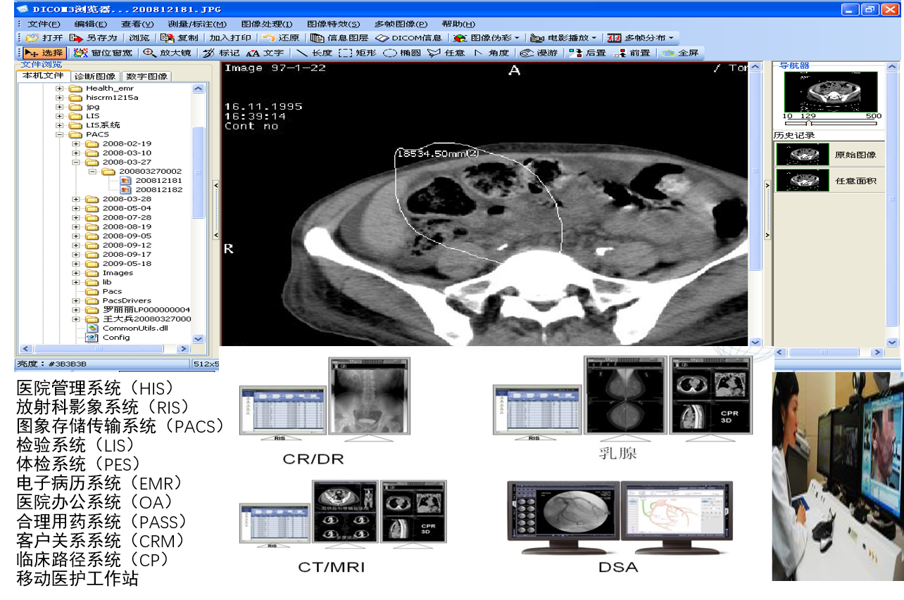This screenshot has height=600, width=904.
Task: Collapse the PACS folder in the tree
Action: [x=60, y=134]
